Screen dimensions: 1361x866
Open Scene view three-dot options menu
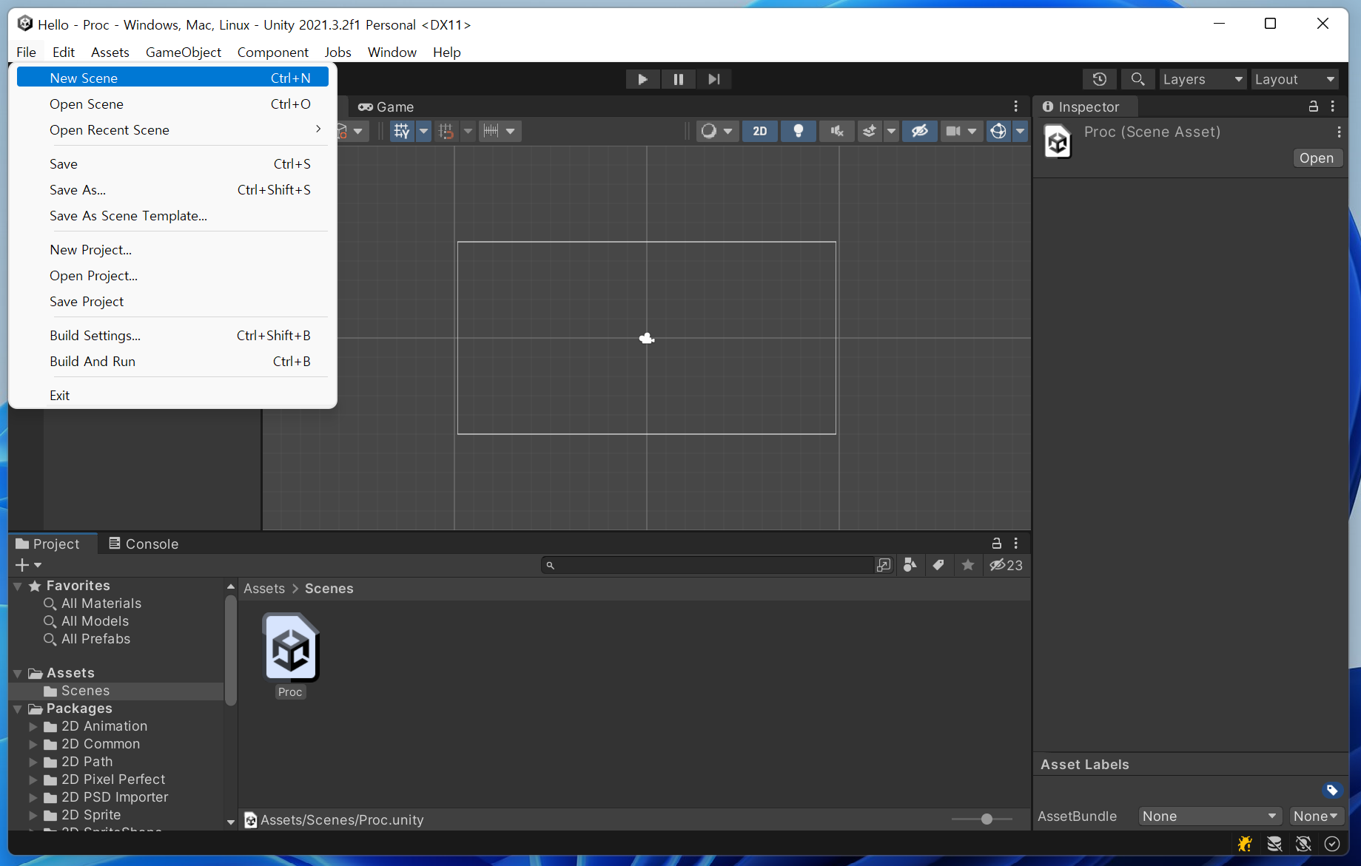[x=1016, y=106]
